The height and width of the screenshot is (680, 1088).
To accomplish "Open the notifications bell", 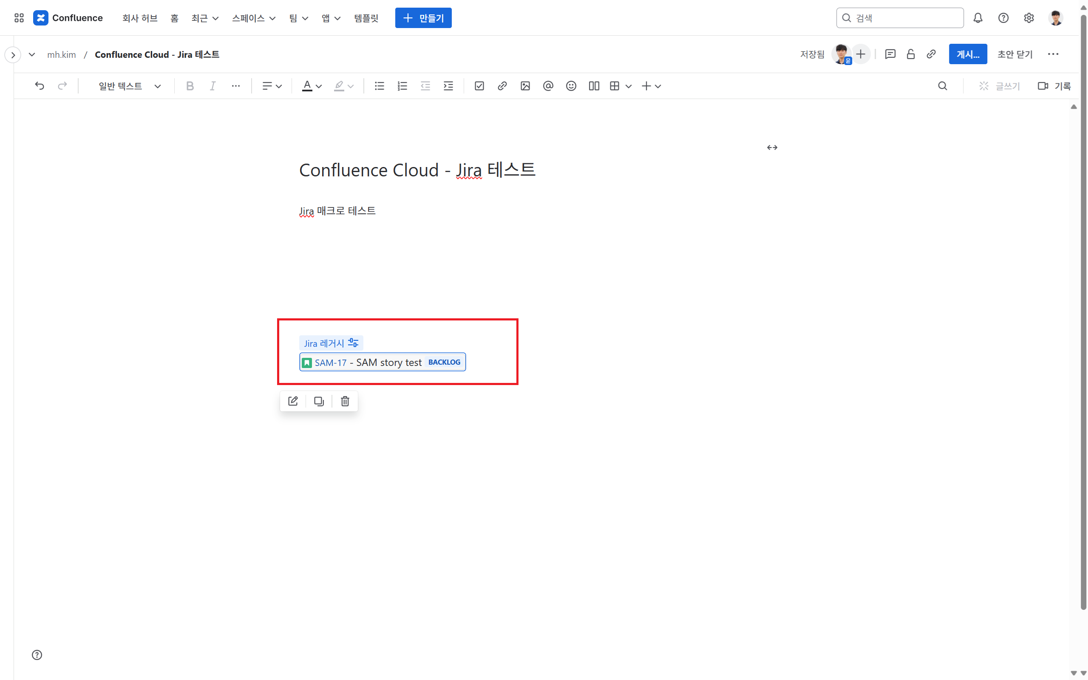I will pyautogui.click(x=978, y=18).
